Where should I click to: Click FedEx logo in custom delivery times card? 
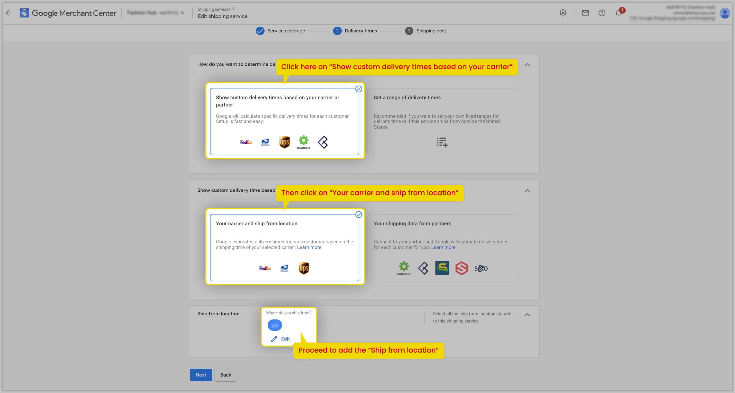coord(246,142)
